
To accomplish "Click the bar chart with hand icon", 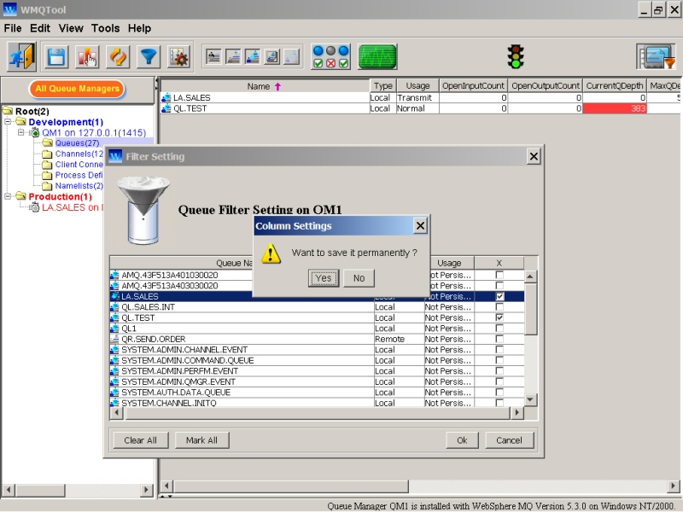I will coord(87,57).
